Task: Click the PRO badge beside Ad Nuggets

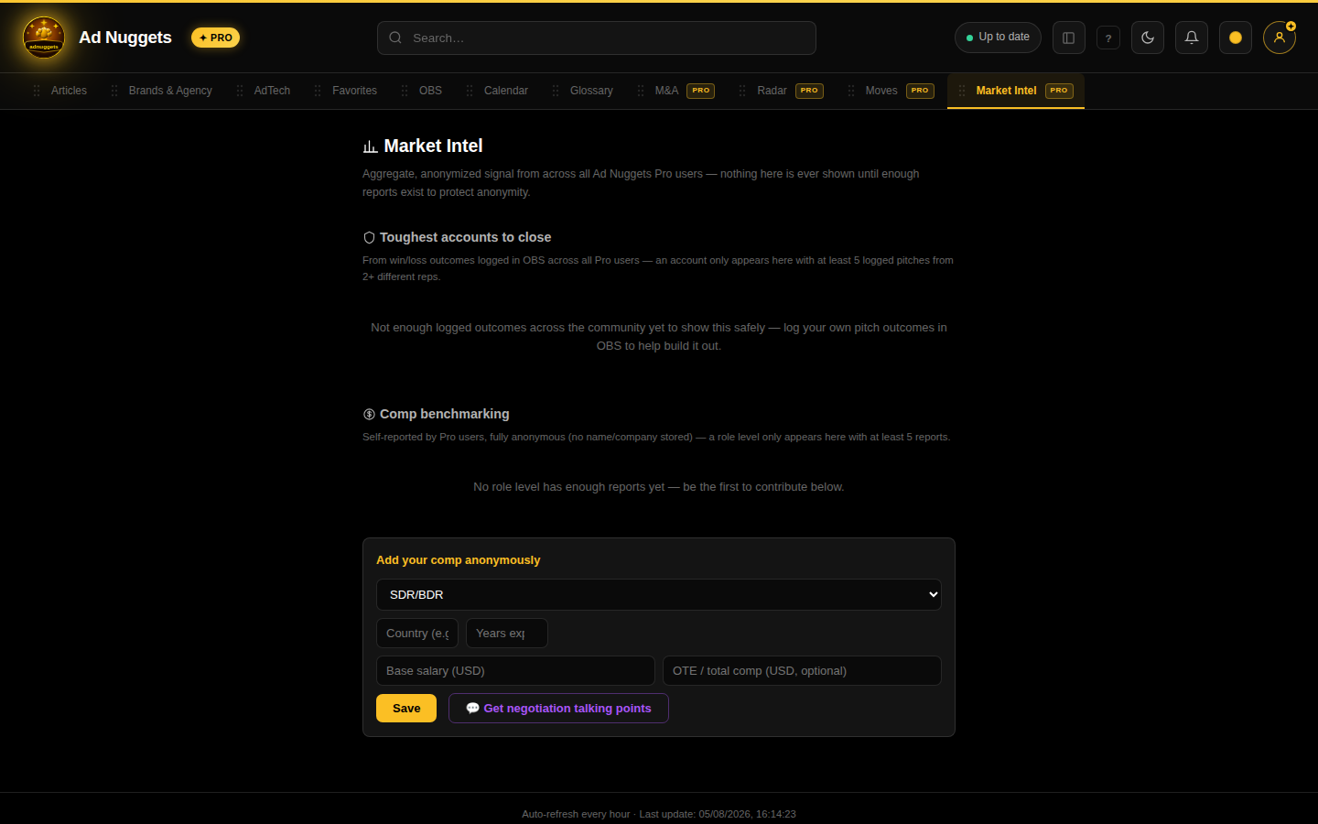Action: pyautogui.click(x=216, y=38)
